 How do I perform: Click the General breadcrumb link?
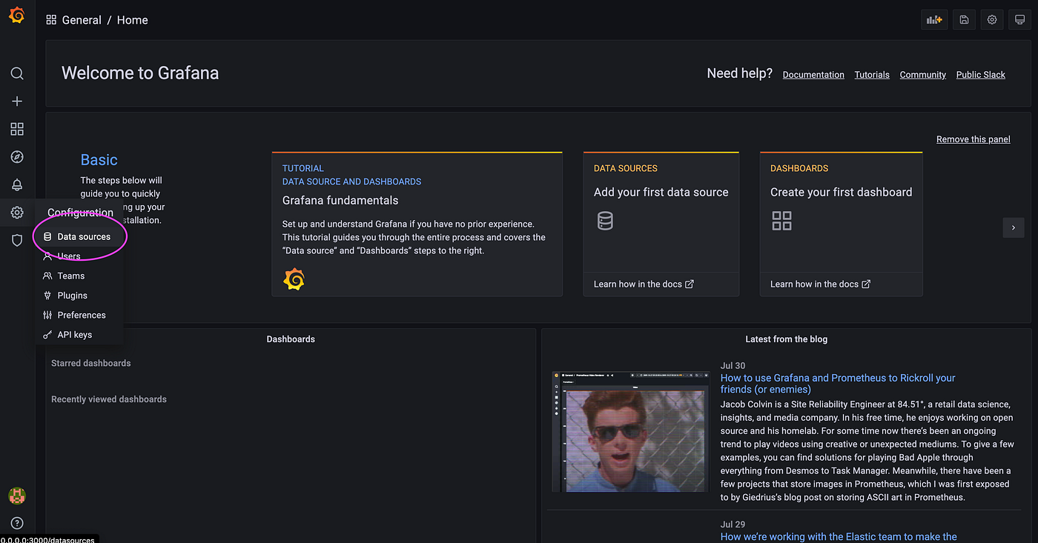[82, 20]
